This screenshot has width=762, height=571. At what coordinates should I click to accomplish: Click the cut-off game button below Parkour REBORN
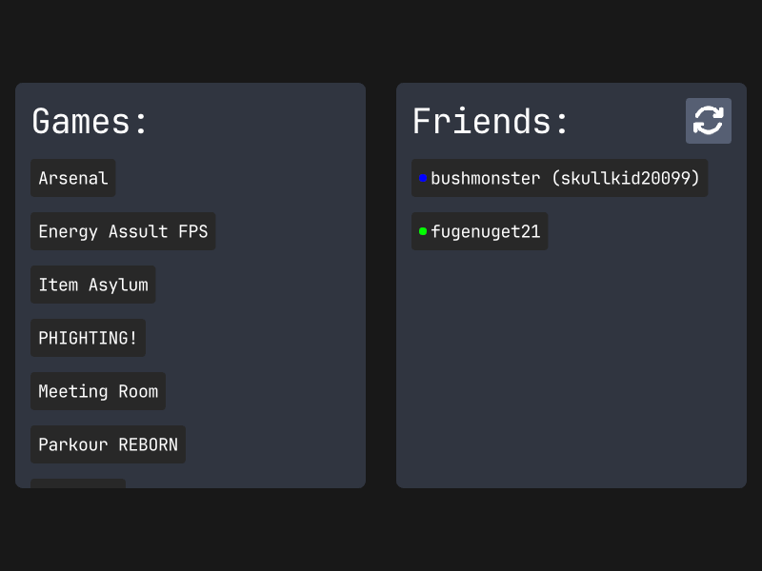click(x=78, y=483)
